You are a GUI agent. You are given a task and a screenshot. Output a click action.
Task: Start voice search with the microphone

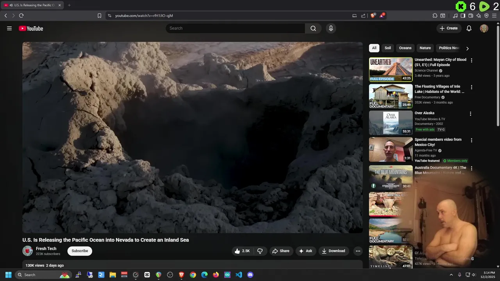tap(331, 28)
